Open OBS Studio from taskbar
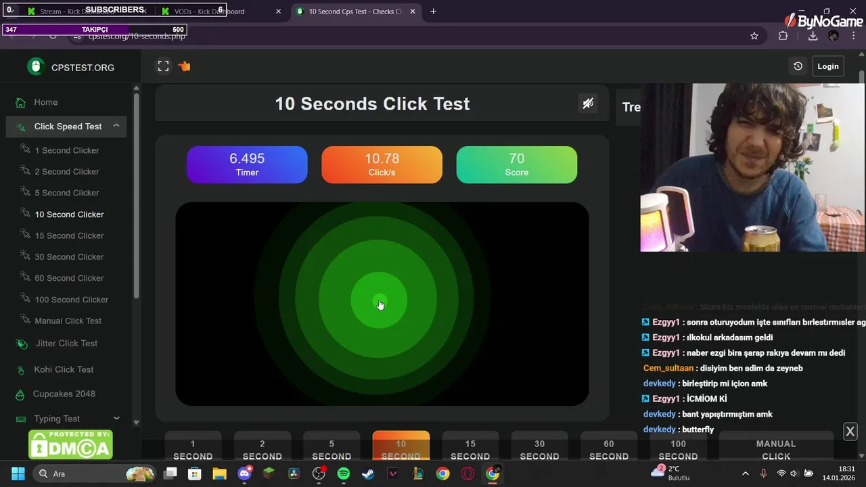866x487 pixels. 319,473
